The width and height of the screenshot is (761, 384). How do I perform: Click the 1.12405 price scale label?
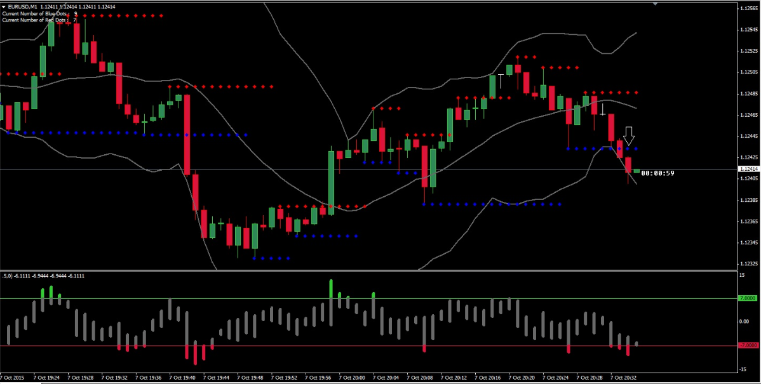tap(749, 179)
